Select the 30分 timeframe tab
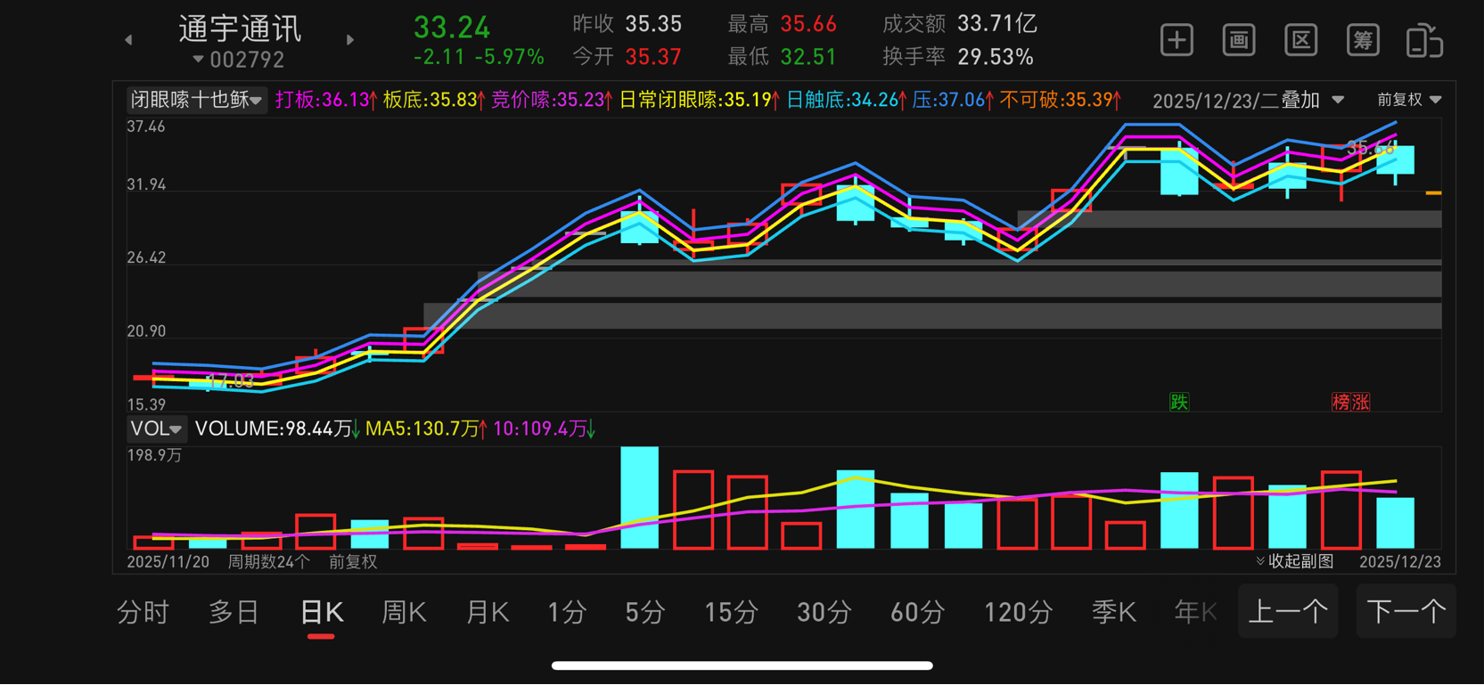The height and width of the screenshot is (685, 1484). point(824,612)
